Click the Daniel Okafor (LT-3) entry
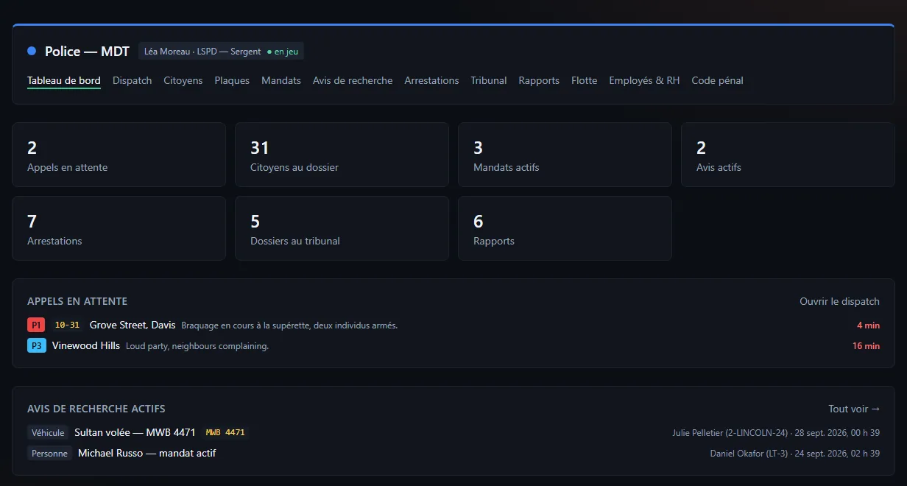907x486 pixels. (795, 454)
